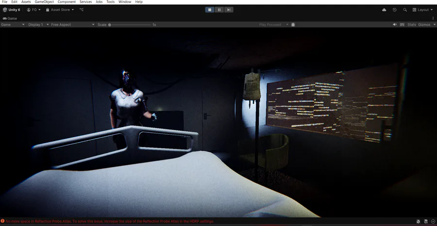Viewport: 437px width, 226px height.
Task: Stop play mode with the Play button
Action: tap(210, 10)
